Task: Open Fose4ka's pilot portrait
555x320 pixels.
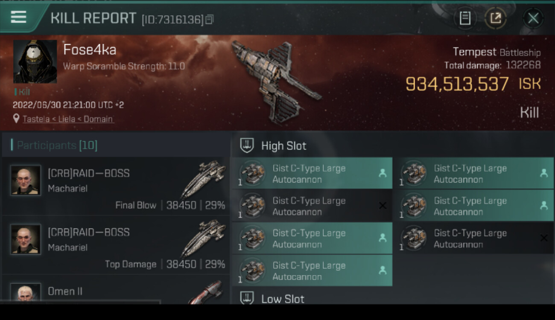Action: pos(35,61)
